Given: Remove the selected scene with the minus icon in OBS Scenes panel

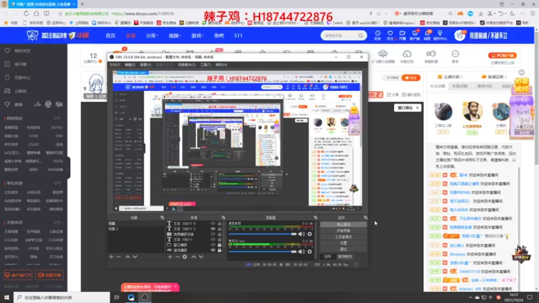Looking at the screenshot, I should (x=119, y=257).
